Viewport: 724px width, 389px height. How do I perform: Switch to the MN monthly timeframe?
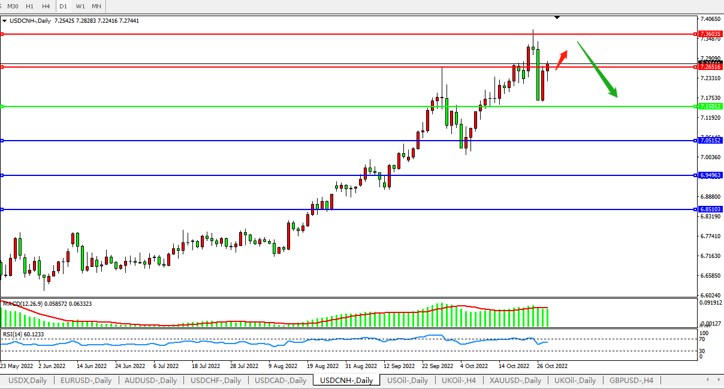[96, 6]
